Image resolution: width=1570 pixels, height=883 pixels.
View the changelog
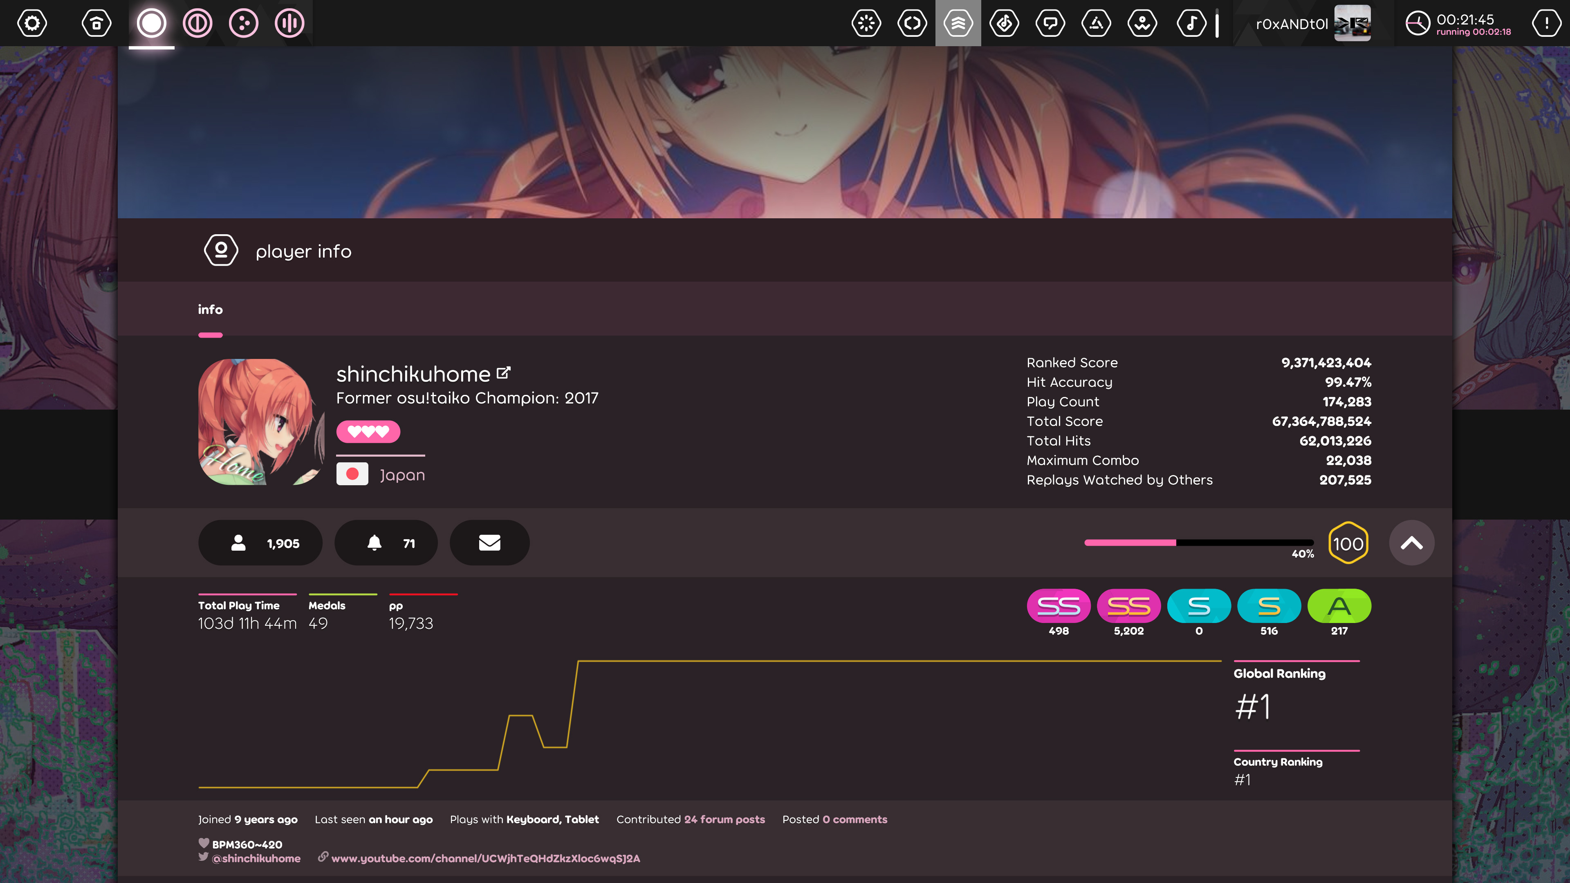tap(913, 23)
